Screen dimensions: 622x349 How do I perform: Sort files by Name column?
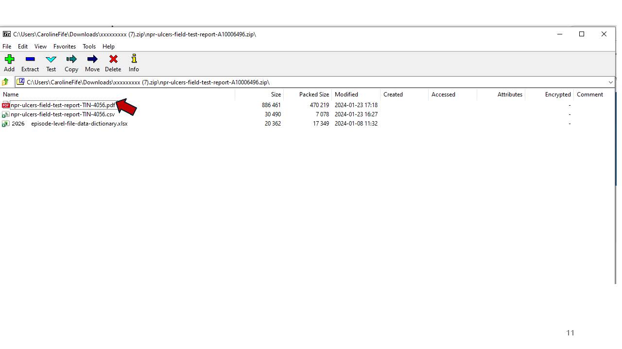[11, 95]
